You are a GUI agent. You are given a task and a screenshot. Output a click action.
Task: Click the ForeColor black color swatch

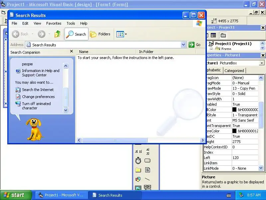[x=234, y=131]
